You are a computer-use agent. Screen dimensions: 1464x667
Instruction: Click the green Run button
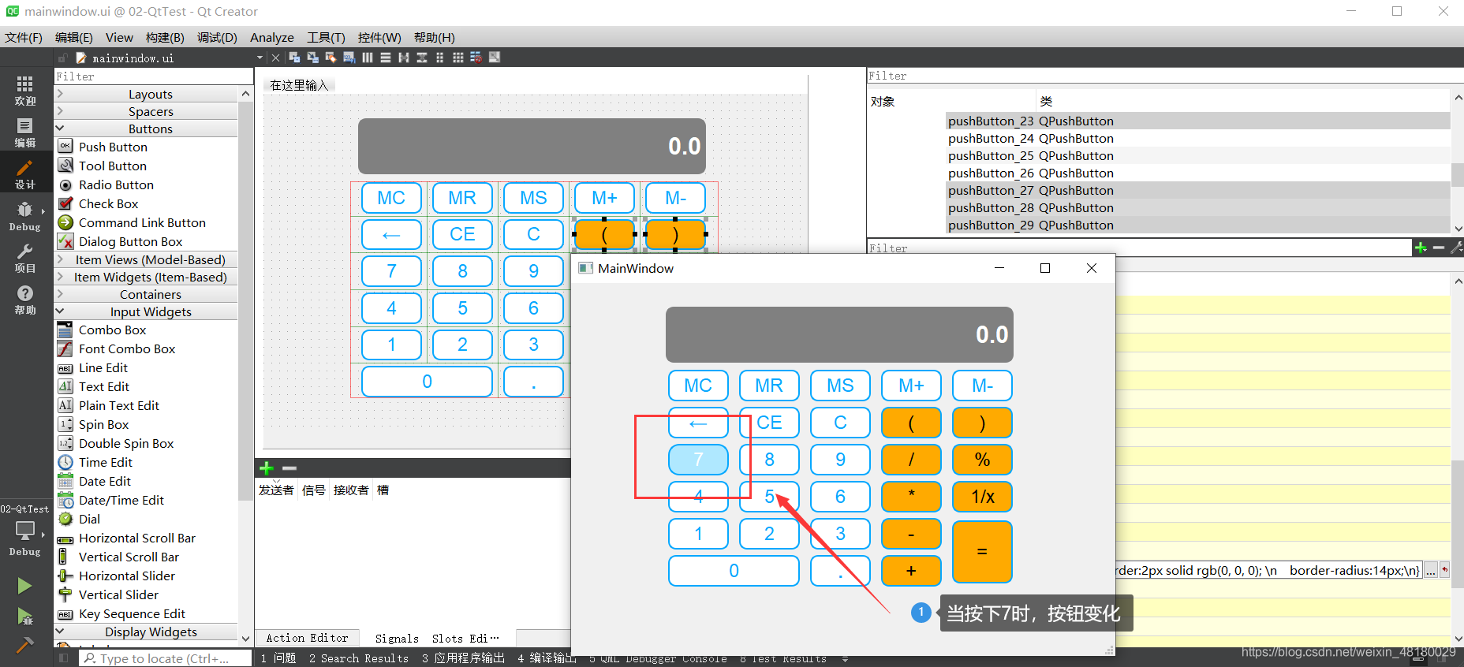pyautogui.click(x=24, y=586)
